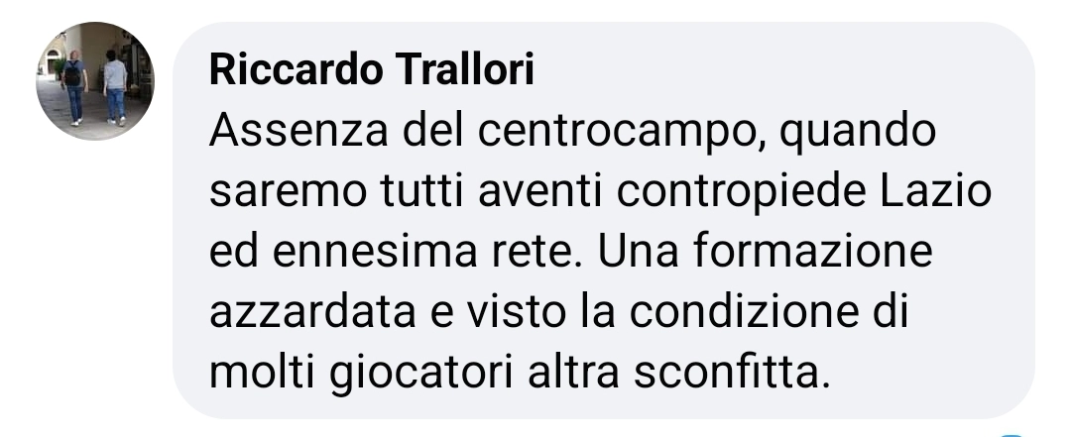Viewport: 1071px width, 437px height.
Task: Click the word 'ennesima' in the comment
Action: point(374,252)
